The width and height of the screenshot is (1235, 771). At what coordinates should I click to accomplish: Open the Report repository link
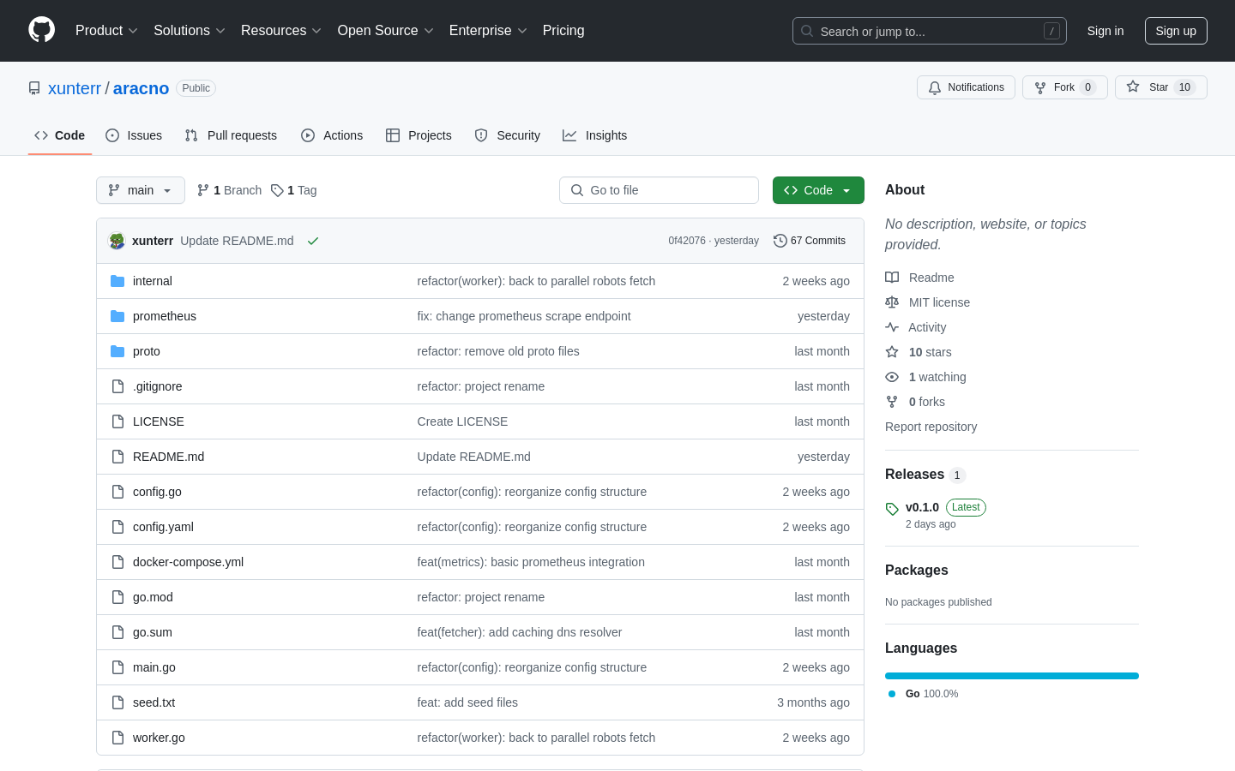click(x=931, y=427)
